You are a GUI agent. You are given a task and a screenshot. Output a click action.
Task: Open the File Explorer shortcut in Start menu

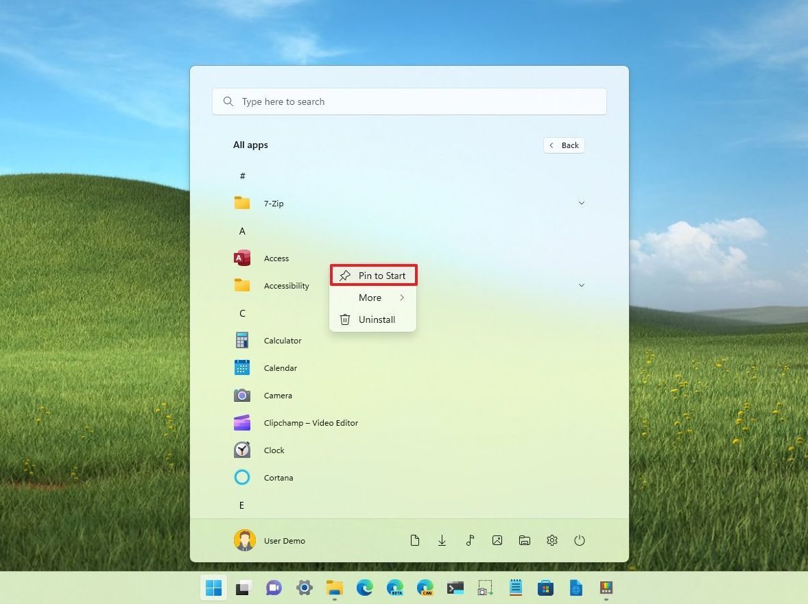525,540
